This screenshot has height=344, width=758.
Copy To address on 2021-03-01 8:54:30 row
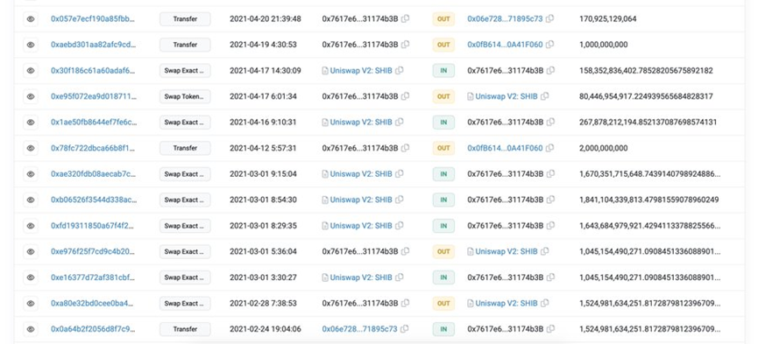tap(550, 200)
